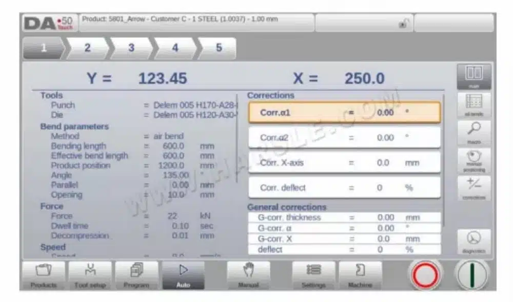Select bend step 4
The height and width of the screenshot is (302, 513).
(175, 48)
